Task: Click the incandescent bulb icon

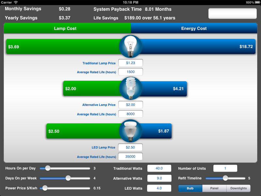Action: click(x=130, y=46)
